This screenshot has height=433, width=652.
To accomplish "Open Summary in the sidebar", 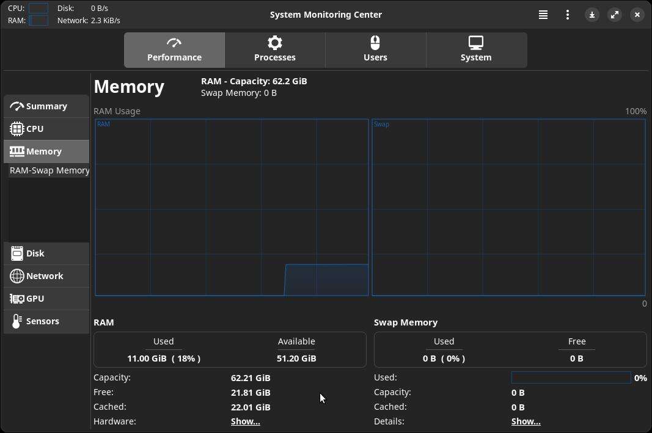I will (46, 106).
